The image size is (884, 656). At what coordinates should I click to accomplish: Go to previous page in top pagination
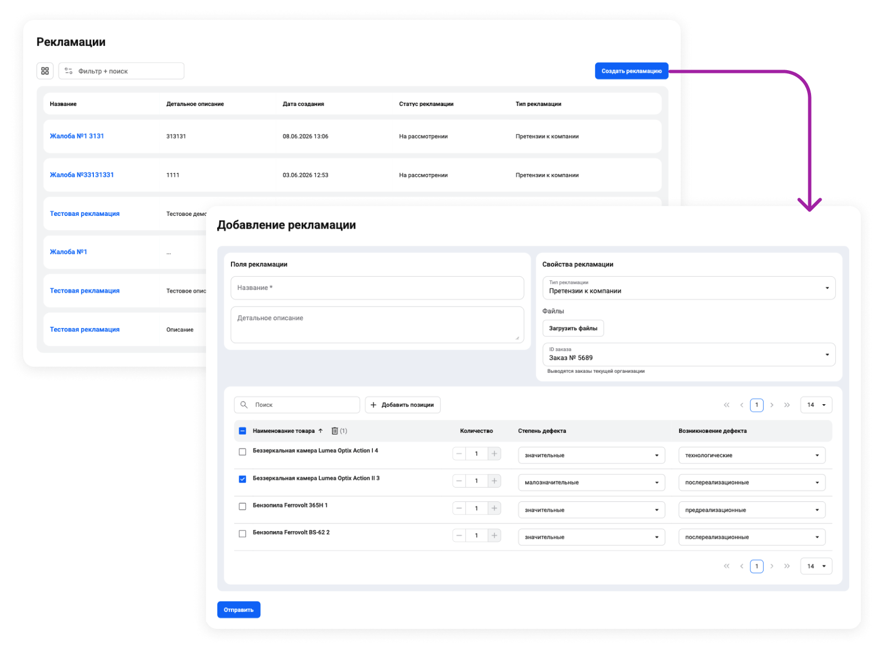(741, 405)
